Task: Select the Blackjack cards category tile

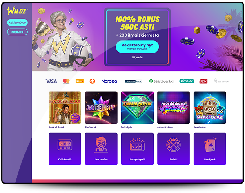Action: pos(210,149)
